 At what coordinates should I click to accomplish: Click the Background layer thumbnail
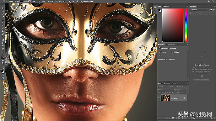[x=165, y=98]
